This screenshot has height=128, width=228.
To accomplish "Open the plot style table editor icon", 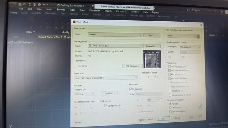I will pos(198,36).
